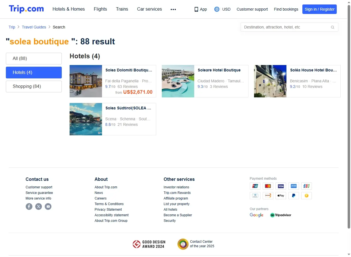Click the Tripadvisor partner logo
The height and width of the screenshot is (257, 351).
click(281, 215)
